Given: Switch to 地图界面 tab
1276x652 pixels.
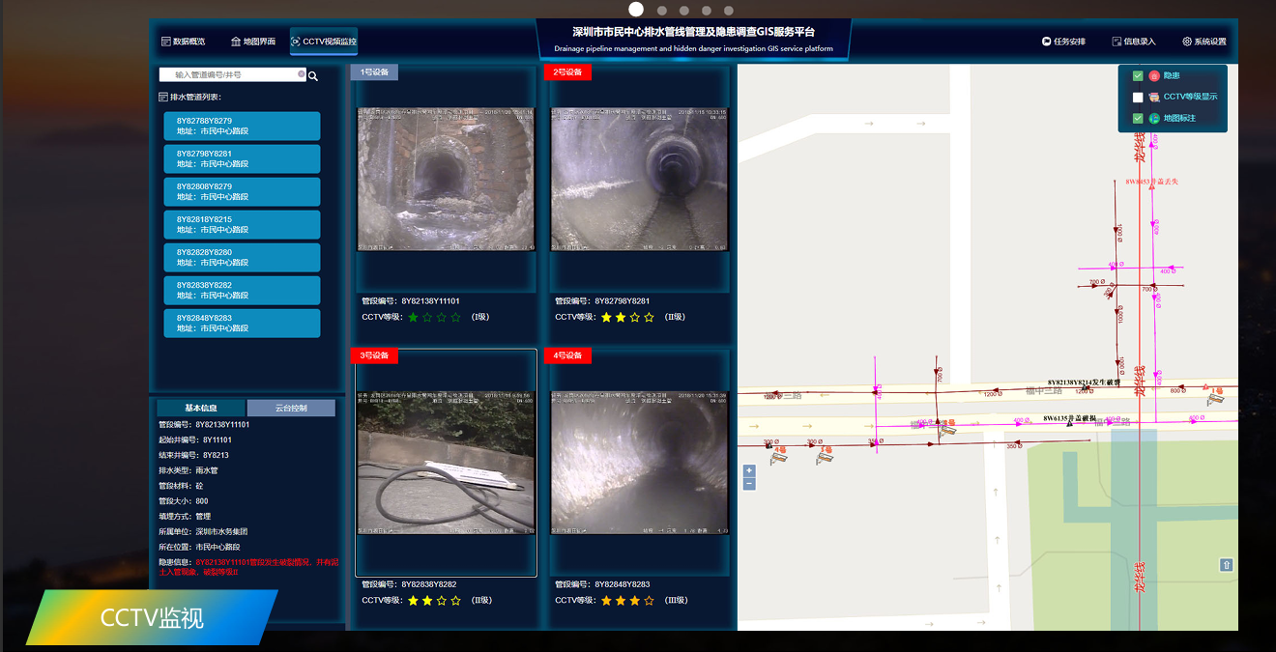Looking at the screenshot, I should pos(253,42).
